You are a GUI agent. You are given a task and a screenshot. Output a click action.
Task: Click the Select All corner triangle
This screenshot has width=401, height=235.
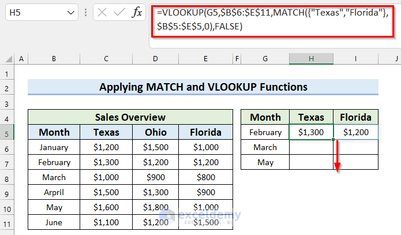(8, 59)
